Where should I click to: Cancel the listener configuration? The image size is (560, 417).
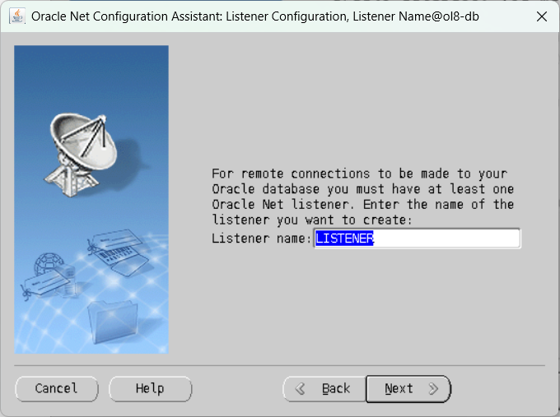pos(57,388)
